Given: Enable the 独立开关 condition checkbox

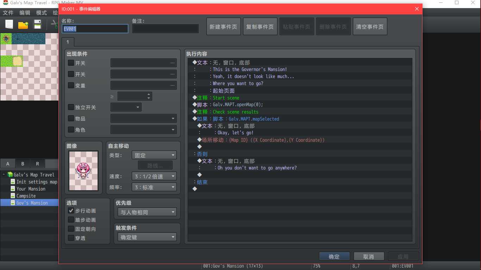Looking at the screenshot, I should (x=71, y=107).
